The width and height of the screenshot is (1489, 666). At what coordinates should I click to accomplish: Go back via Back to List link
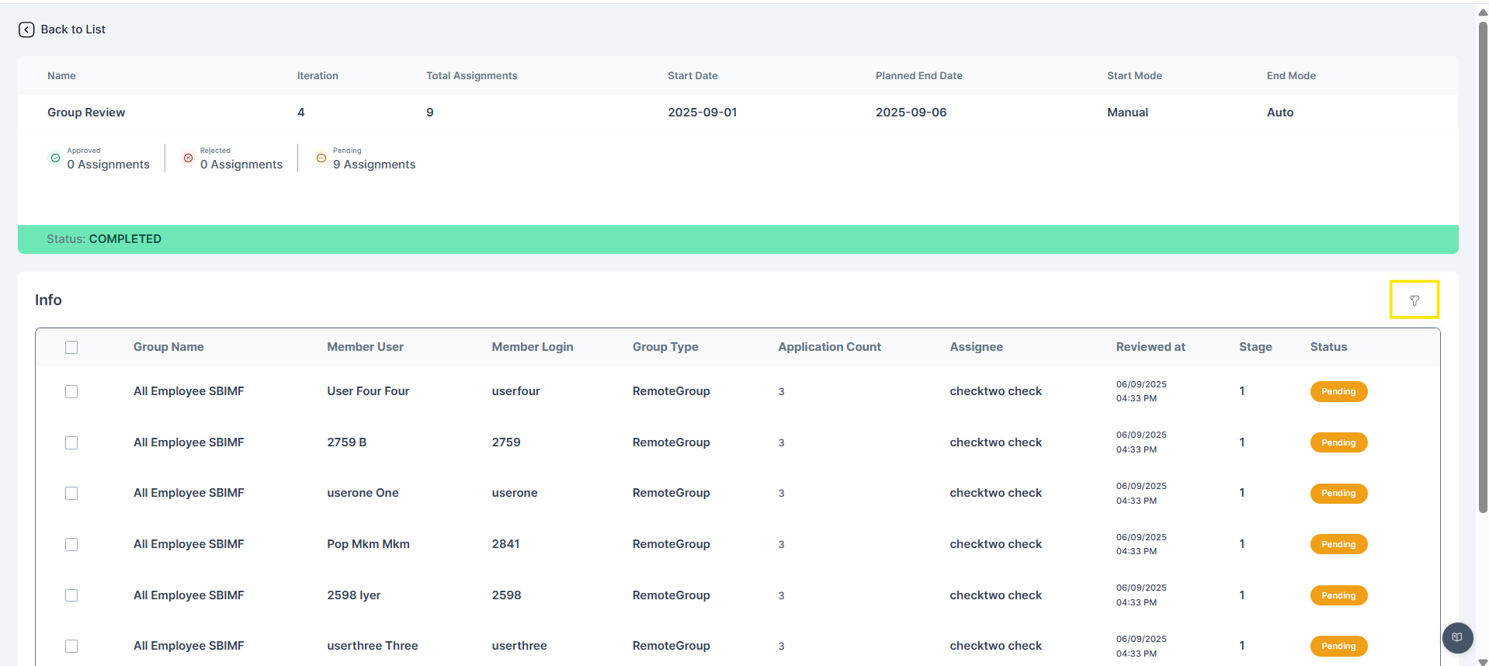tap(73, 29)
